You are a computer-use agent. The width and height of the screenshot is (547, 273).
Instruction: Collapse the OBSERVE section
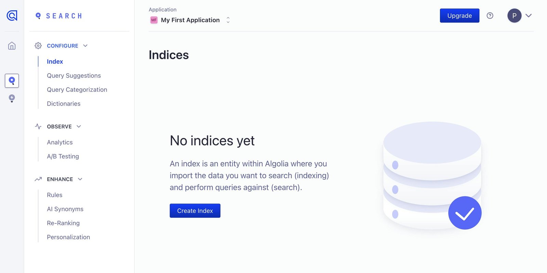pyautogui.click(x=79, y=126)
